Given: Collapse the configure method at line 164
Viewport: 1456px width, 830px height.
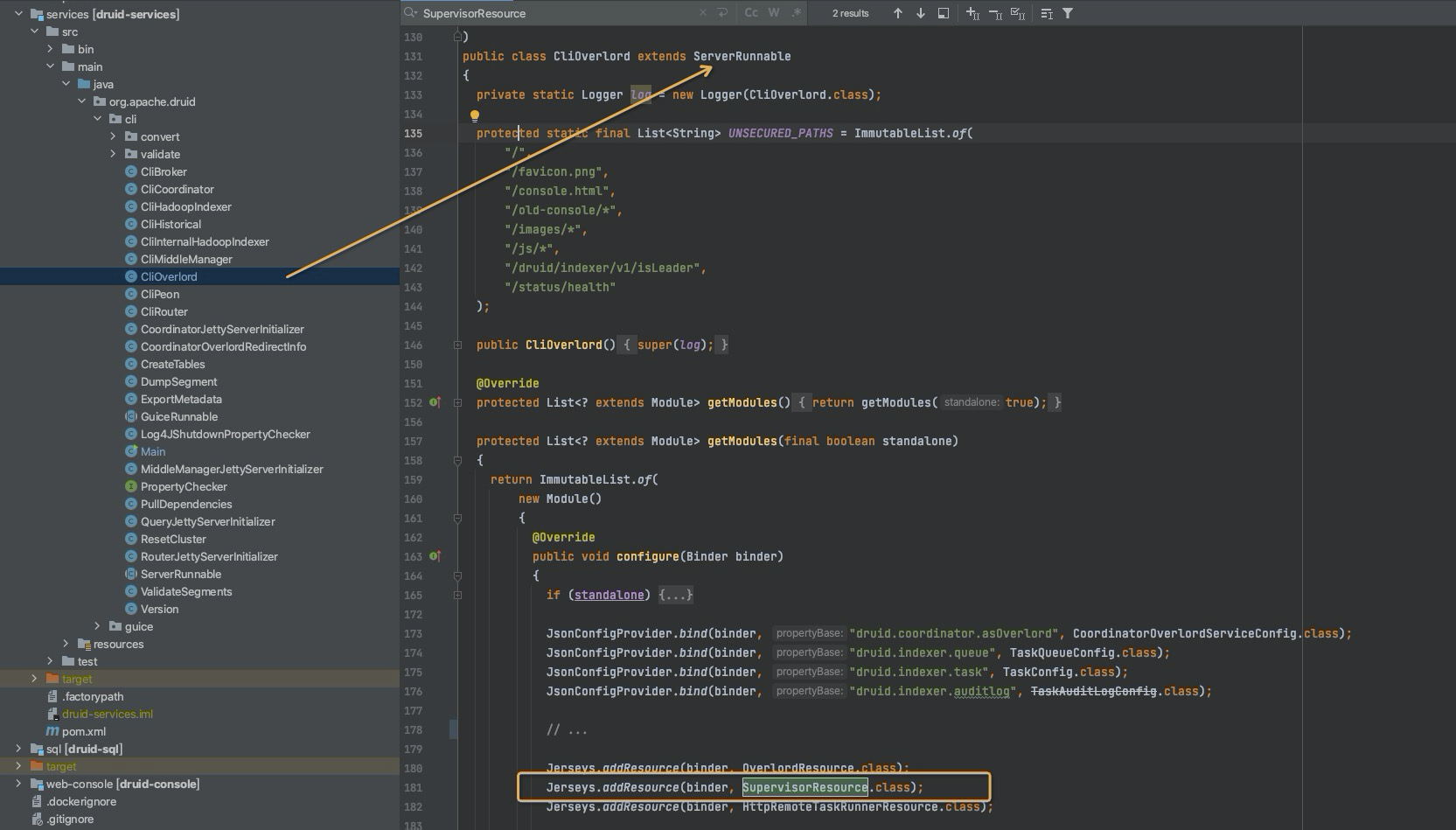Looking at the screenshot, I should (457, 575).
